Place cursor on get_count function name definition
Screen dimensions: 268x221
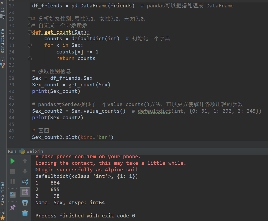(58, 32)
